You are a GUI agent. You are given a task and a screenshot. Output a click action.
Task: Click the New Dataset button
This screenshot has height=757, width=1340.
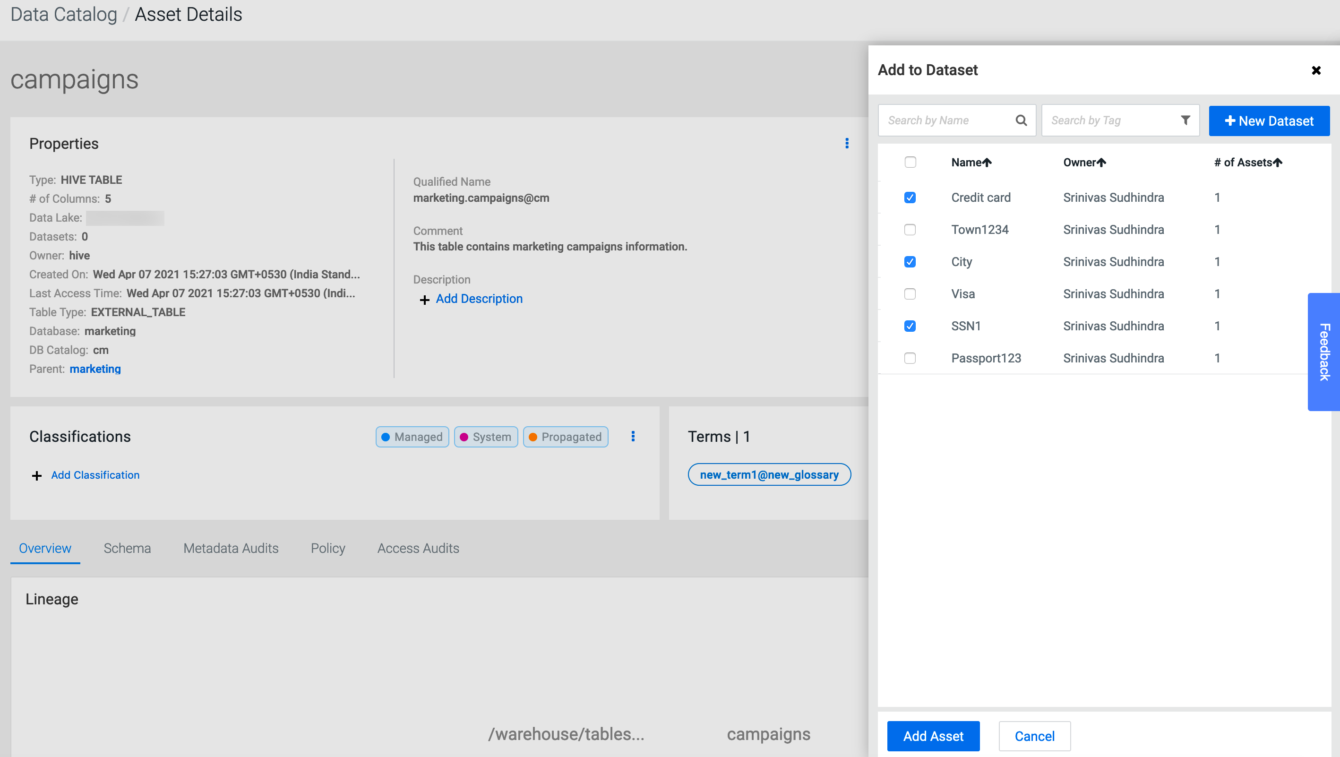(1269, 120)
